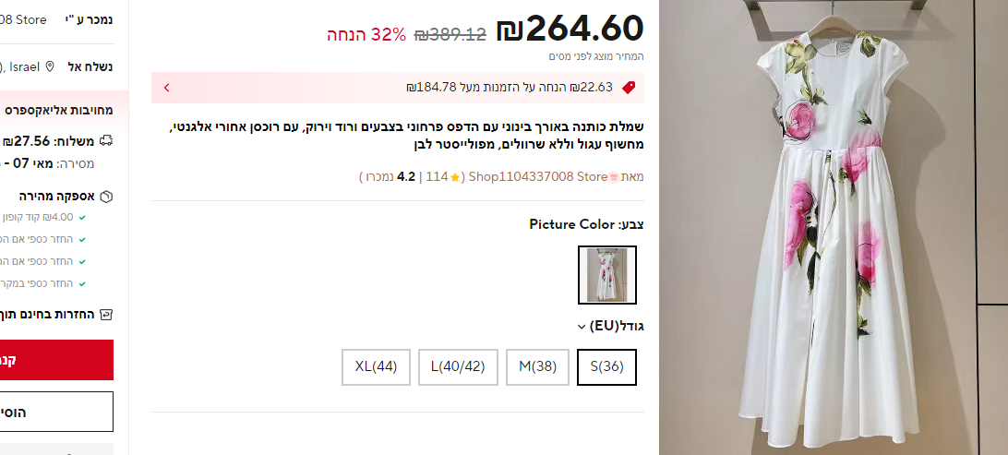Select size S(36)
The height and width of the screenshot is (455, 1008).
tap(606, 367)
